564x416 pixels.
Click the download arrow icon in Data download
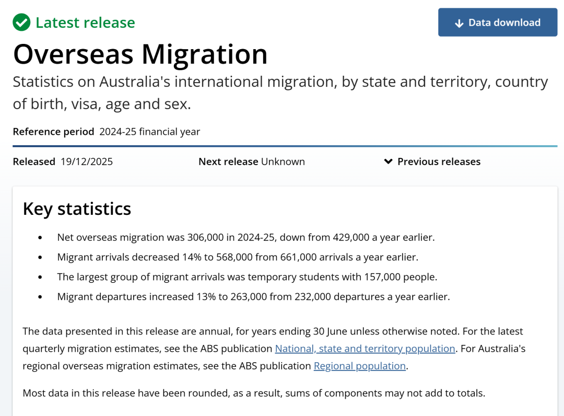pyautogui.click(x=459, y=23)
